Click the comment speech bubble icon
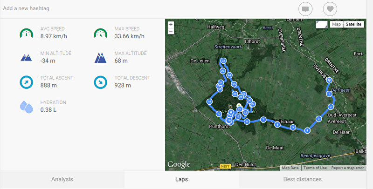The image size is (373, 189). coord(306,9)
